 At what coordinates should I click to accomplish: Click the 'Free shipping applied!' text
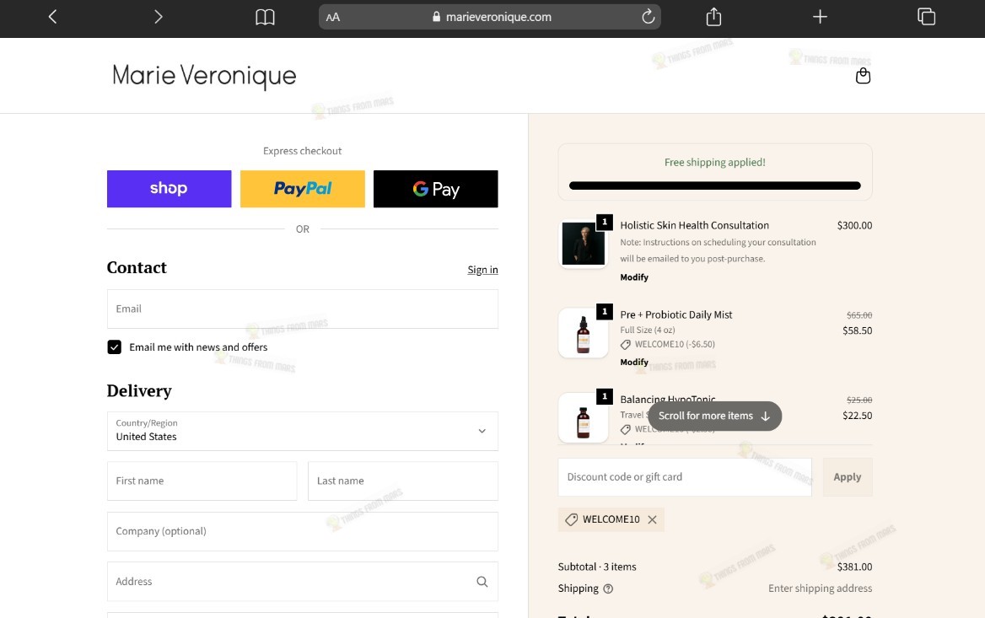[715, 162]
